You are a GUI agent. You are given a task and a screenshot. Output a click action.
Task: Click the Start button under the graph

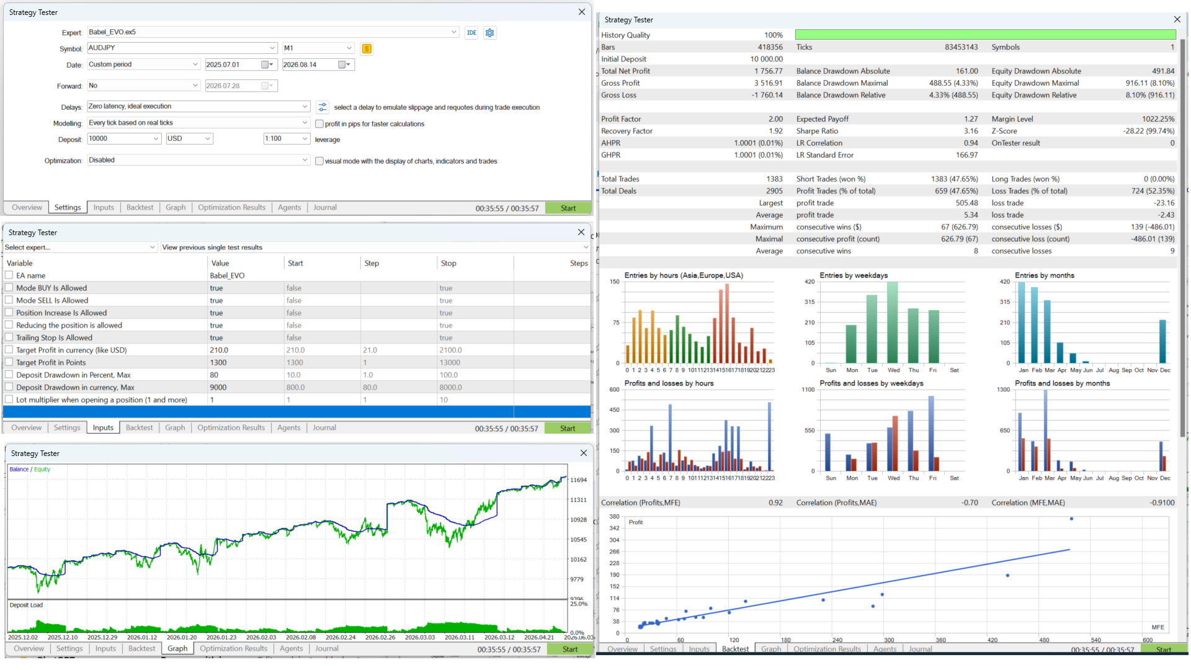(570, 650)
